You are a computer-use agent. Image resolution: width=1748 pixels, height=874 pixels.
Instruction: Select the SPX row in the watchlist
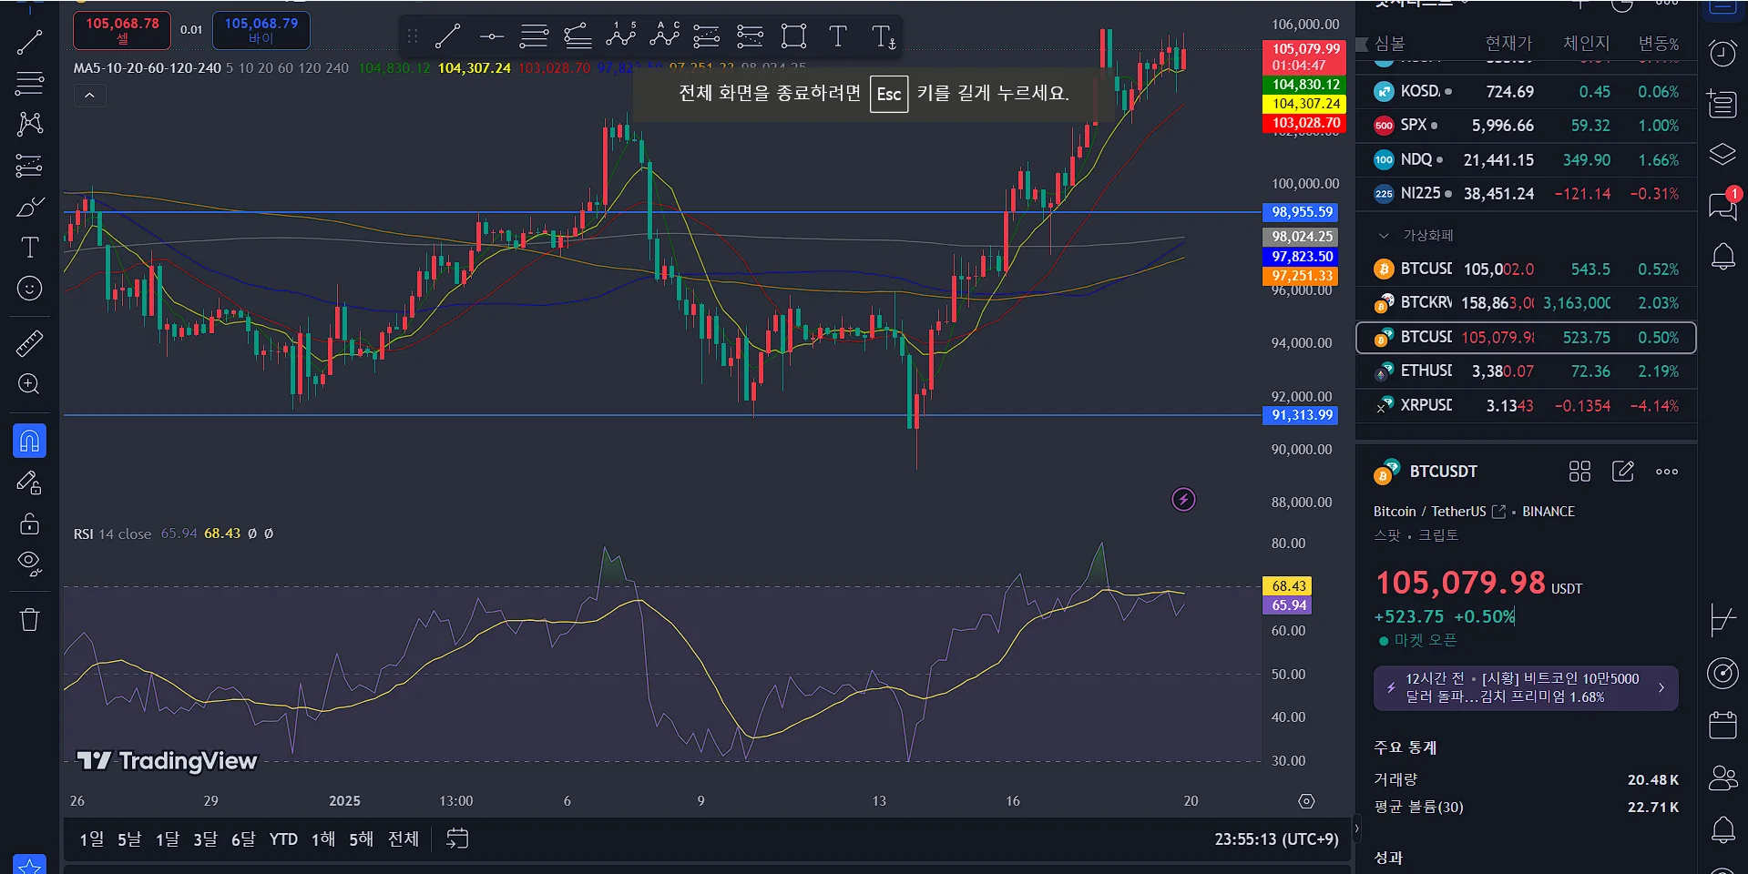click(1526, 126)
